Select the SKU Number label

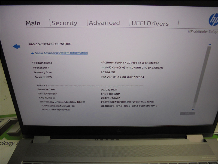(x=47, y=98)
